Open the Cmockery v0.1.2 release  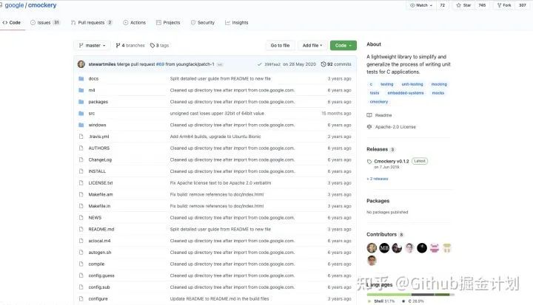(392, 162)
